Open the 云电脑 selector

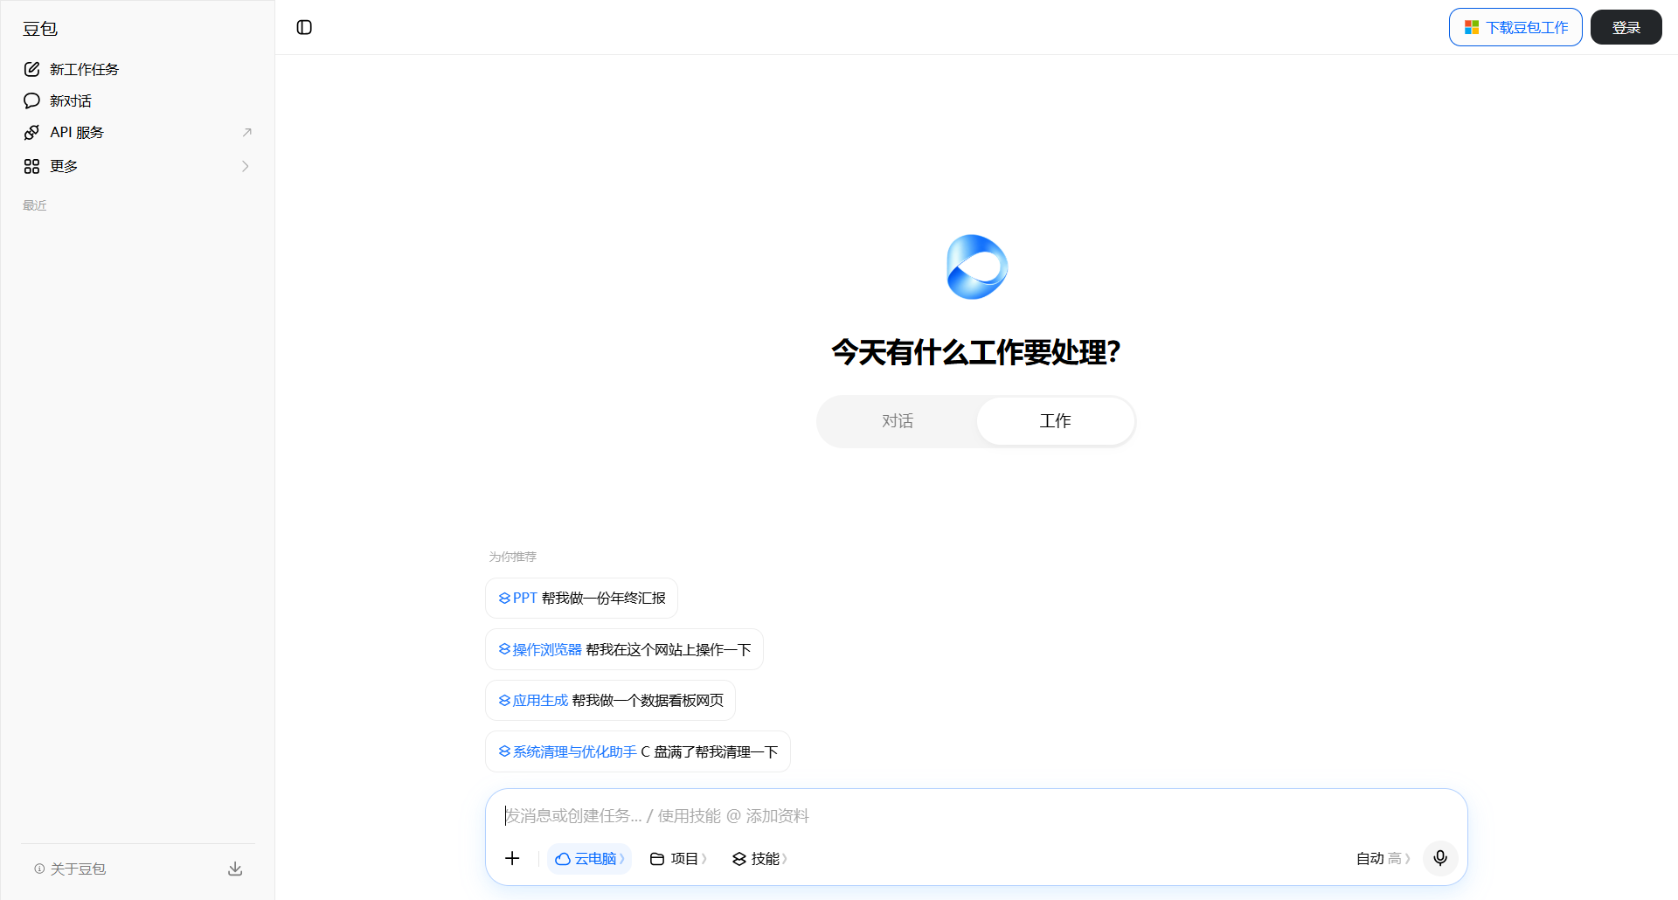[x=589, y=858]
